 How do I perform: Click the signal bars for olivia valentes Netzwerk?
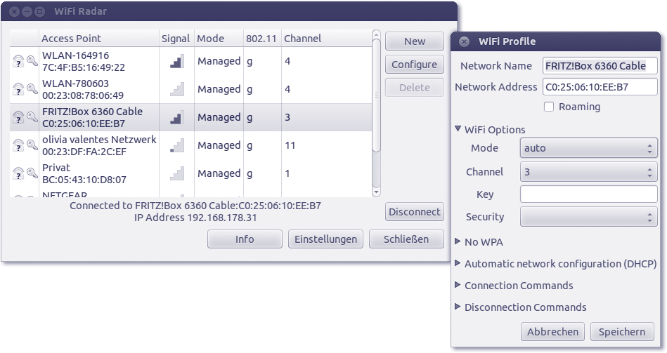[176, 146]
